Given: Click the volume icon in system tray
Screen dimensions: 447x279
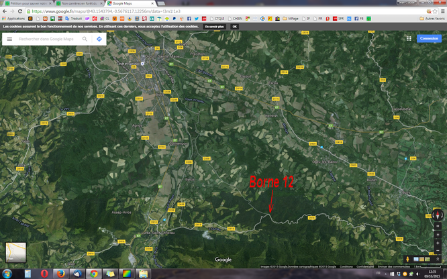Looking at the screenshot, I should (x=417, y=274).
